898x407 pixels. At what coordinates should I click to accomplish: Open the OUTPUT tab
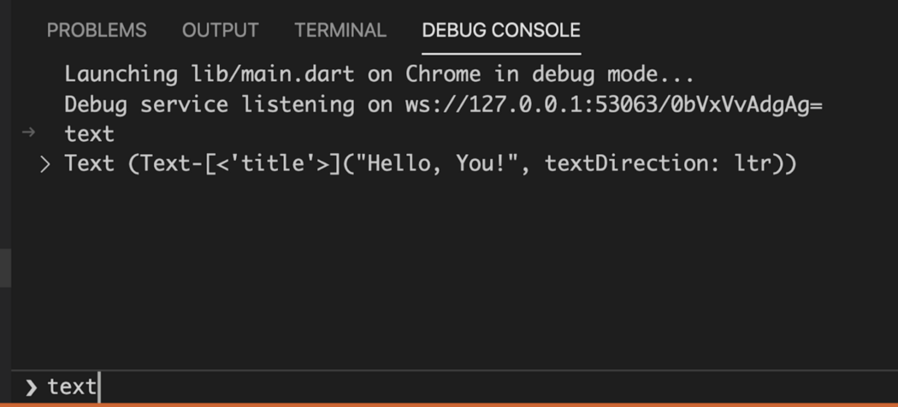(220, 31)
